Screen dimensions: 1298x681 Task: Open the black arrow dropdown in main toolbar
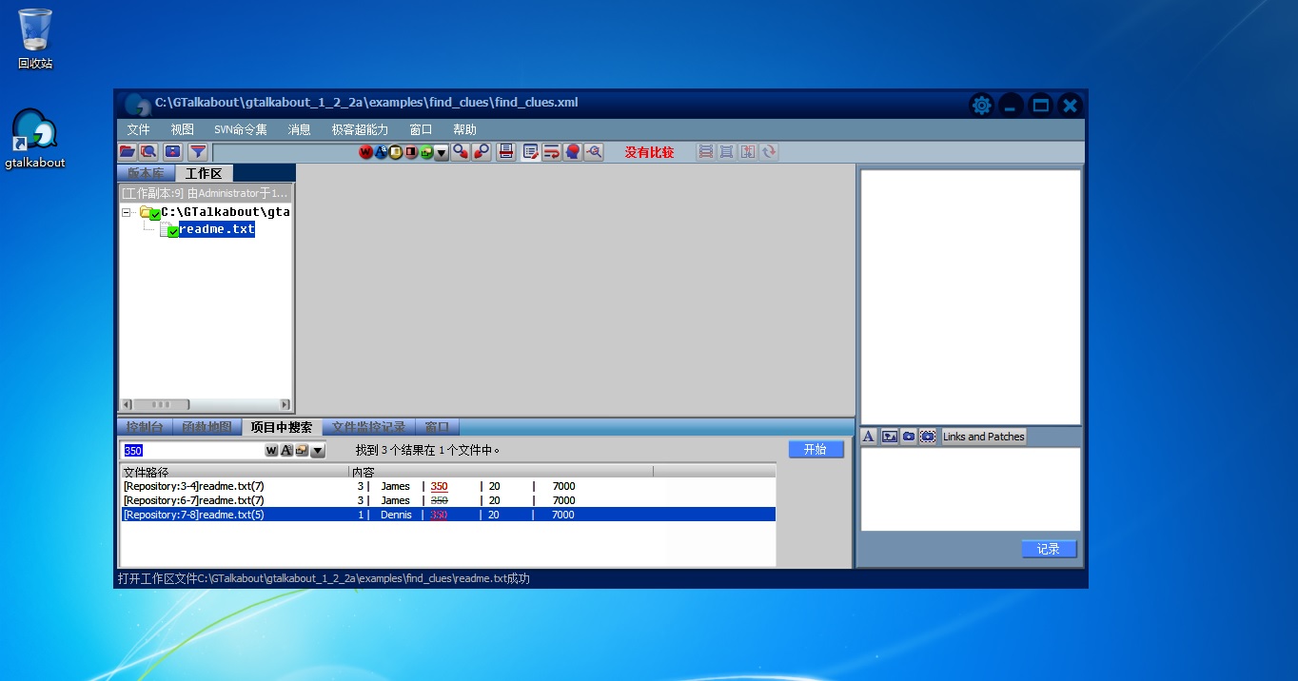[x=442, y=152]
